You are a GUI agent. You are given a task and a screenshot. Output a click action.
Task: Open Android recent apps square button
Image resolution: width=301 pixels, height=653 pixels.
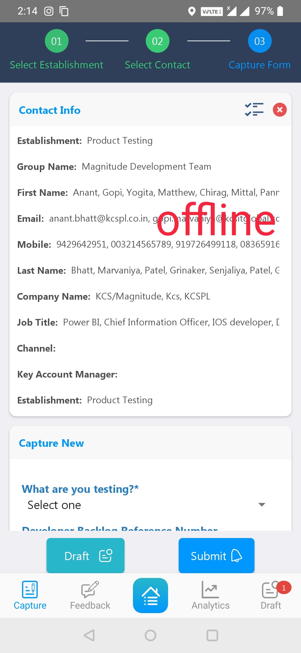(212, 635)
